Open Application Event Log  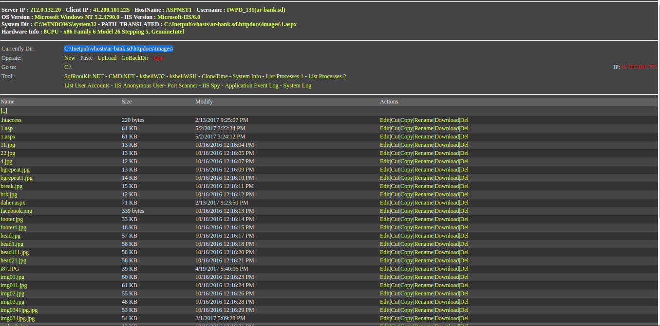[252, 86]
